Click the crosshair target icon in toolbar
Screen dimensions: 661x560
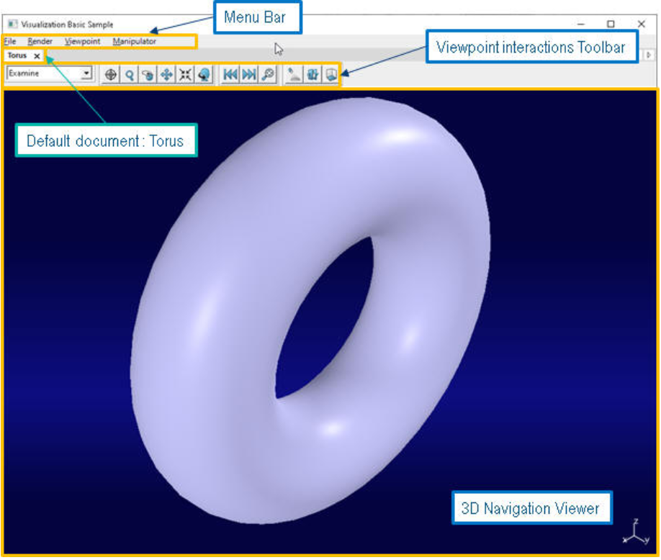(111, 75)
